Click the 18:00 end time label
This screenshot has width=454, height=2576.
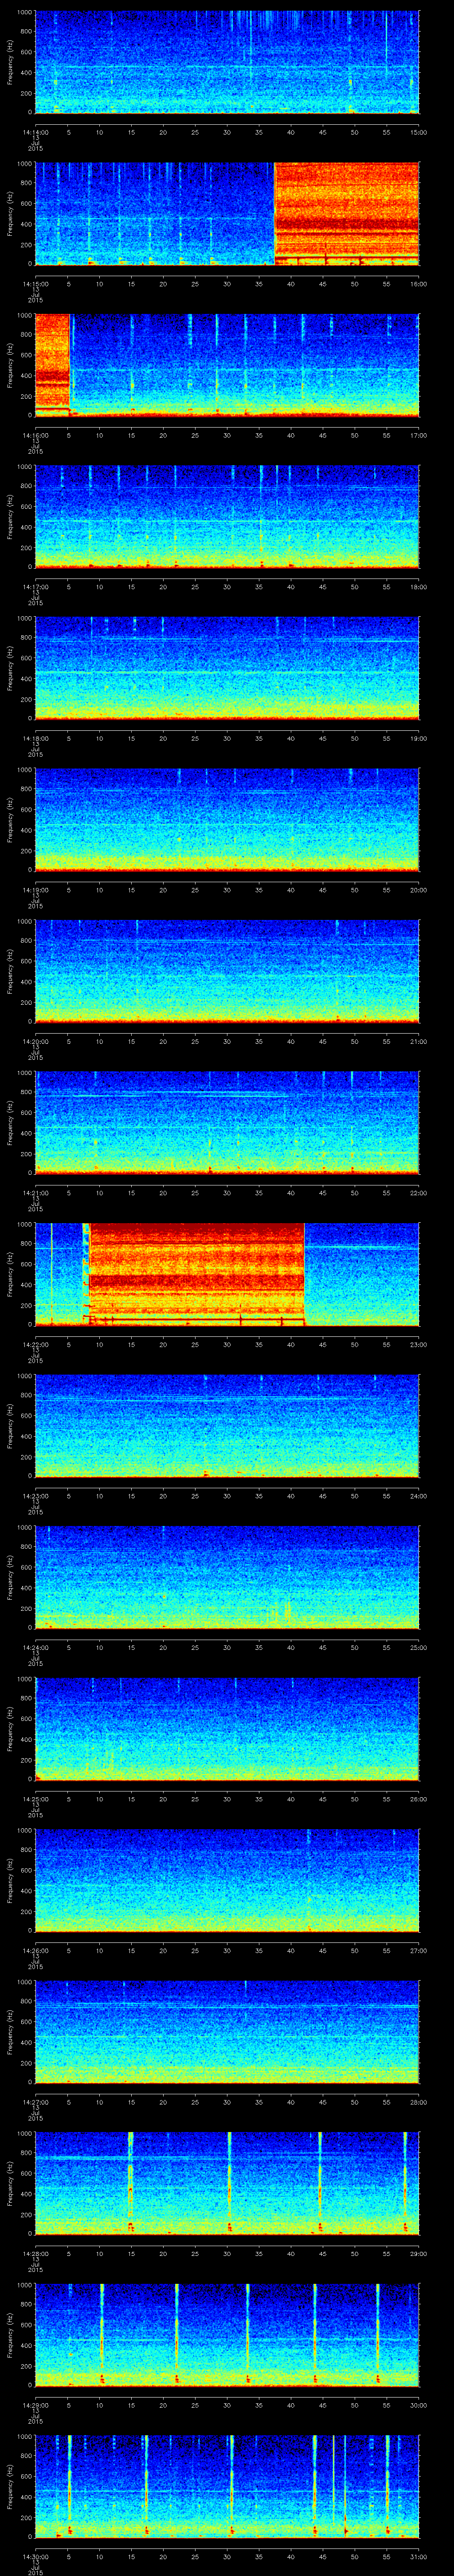point(419,587)
